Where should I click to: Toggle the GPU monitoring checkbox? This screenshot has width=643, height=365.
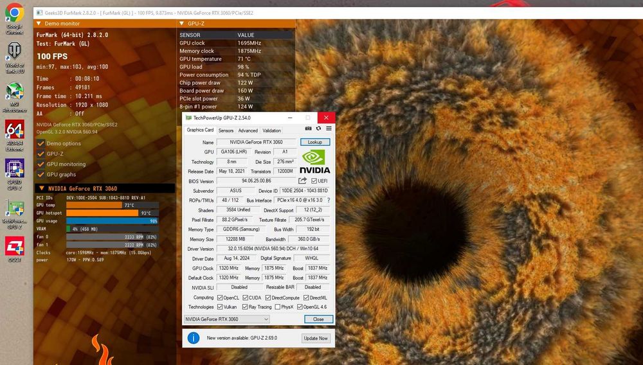pos(41,164)
